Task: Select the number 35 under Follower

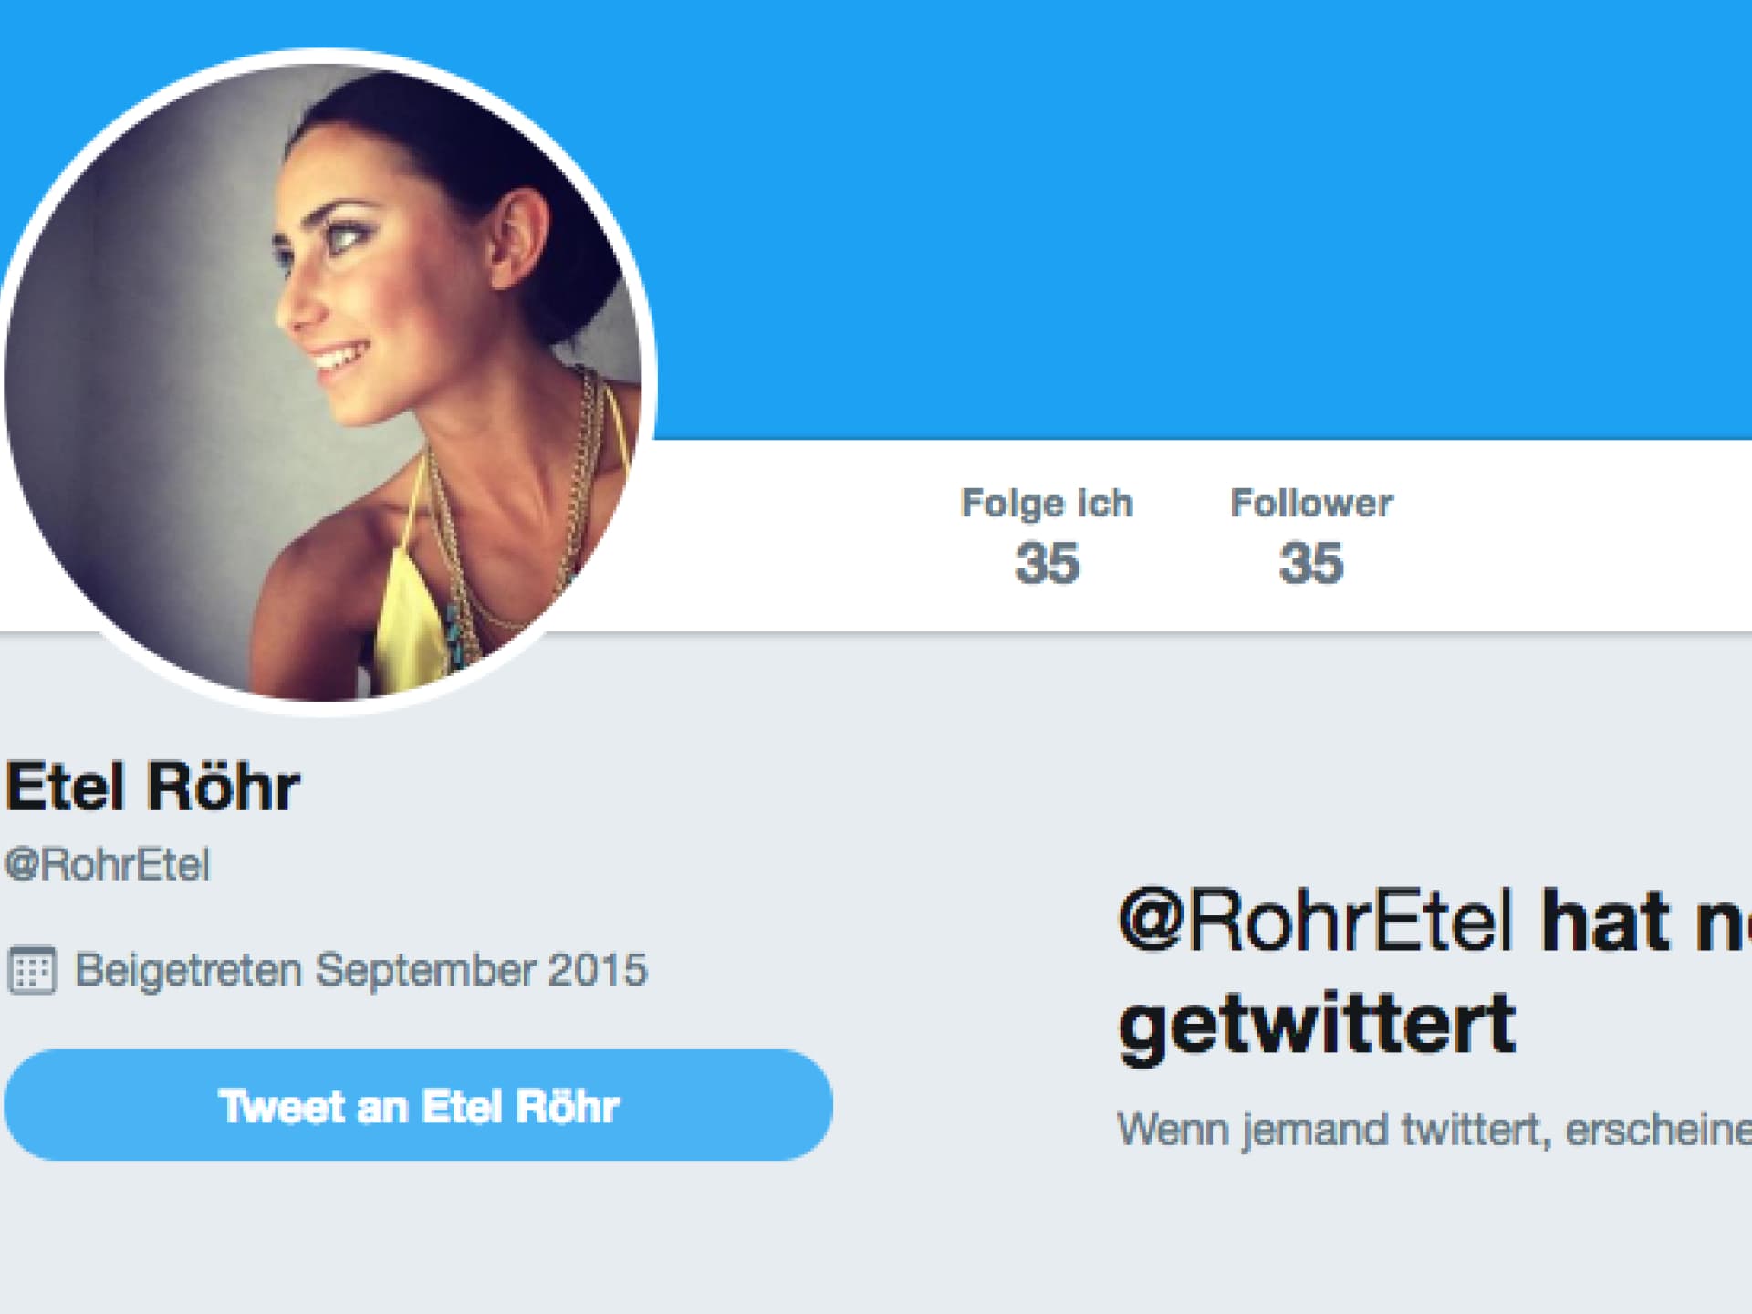Action: (x=1311, y=563)
